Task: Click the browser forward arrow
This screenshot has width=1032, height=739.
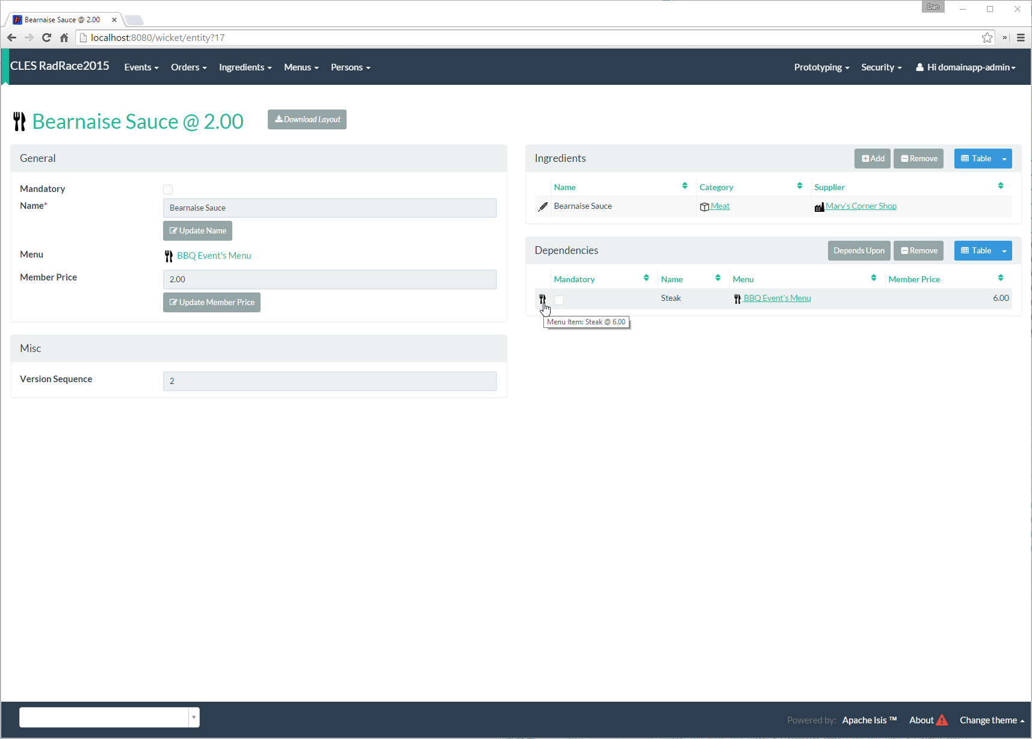Action: tap(29, 37)
